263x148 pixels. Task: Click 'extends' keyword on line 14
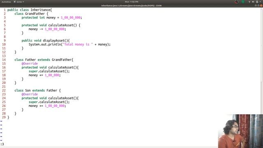pos(44,60)
